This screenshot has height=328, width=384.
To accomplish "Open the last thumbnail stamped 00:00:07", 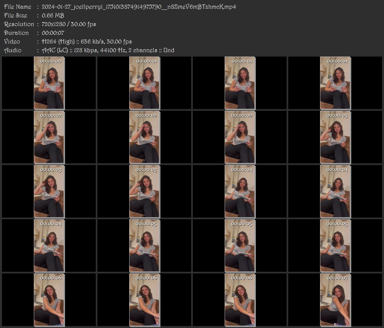I will (x=335, y=300).
